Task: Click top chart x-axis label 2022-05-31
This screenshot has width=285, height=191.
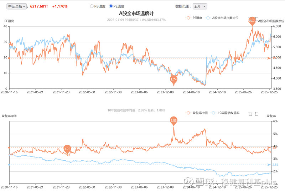Action: [x=87, y=92]
